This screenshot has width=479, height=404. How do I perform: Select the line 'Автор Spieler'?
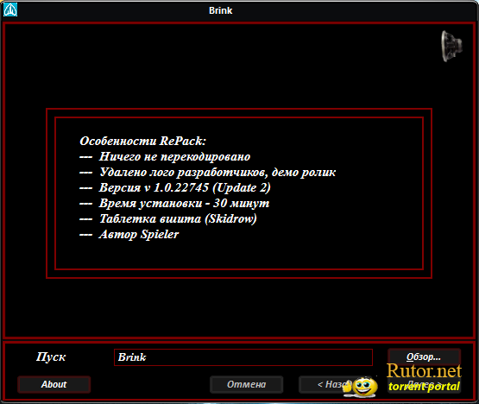coord(129,235)
